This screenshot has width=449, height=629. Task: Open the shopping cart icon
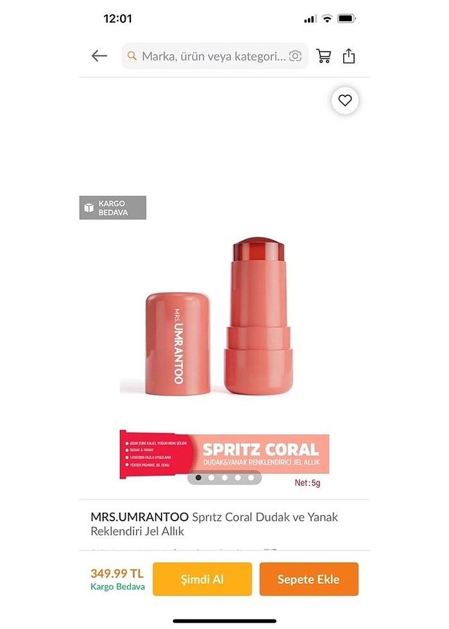coord(323,56)
